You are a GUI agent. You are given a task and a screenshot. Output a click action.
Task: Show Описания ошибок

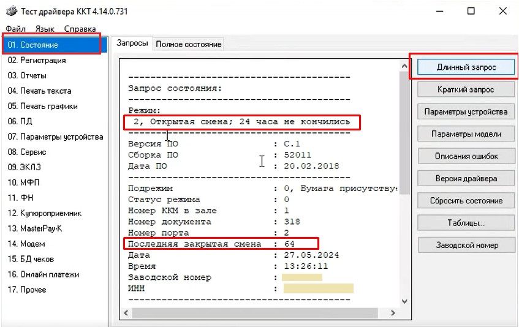pos(466,156)
